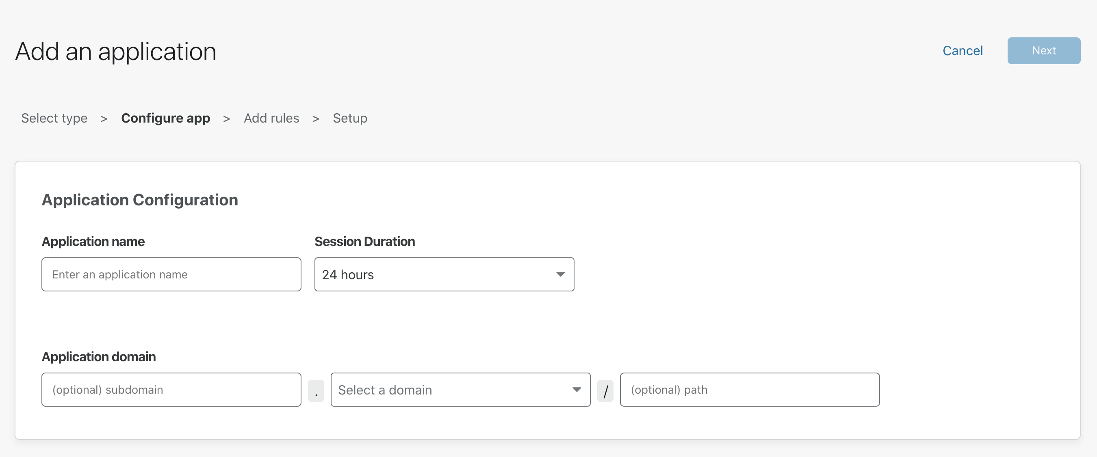Click the Configure app breadcrumb
The height and width of the screenshot is (457, 1097).
[166, 118]
